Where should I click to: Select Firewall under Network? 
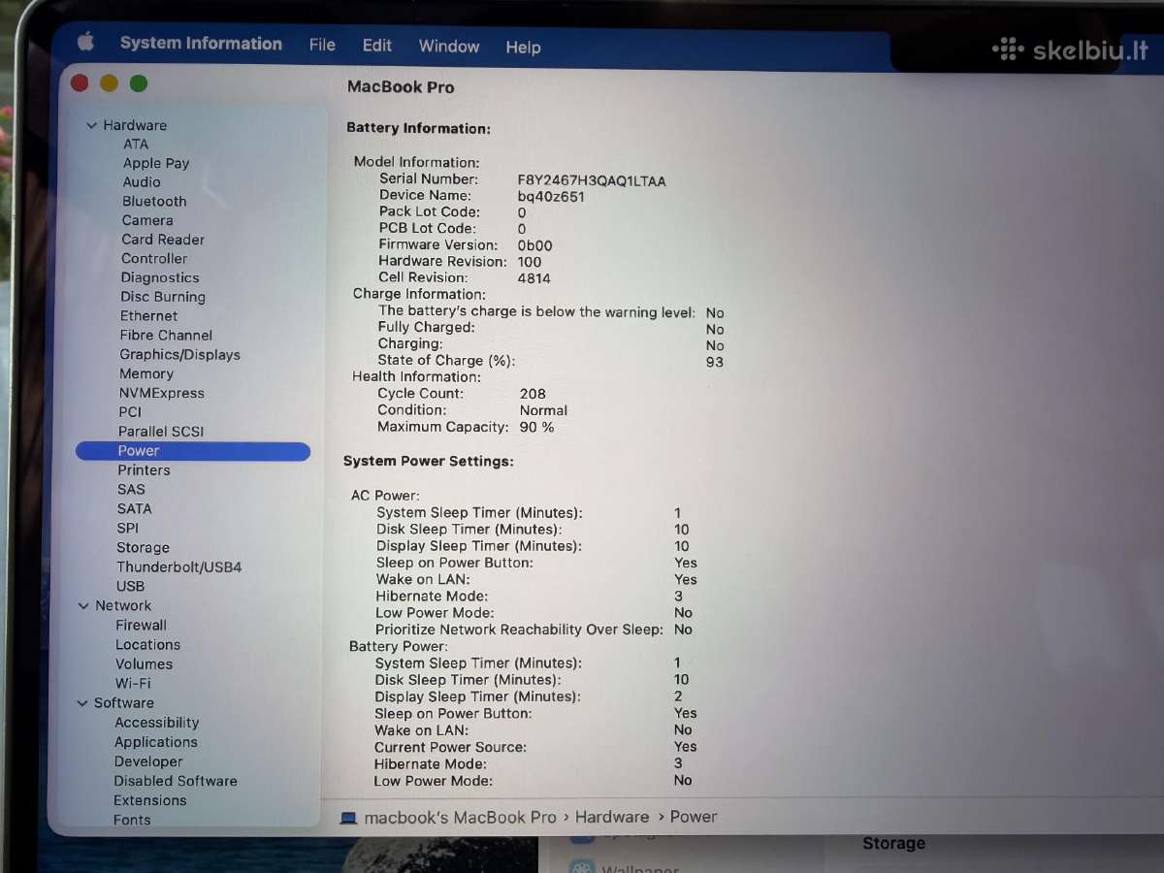[142, 626]
